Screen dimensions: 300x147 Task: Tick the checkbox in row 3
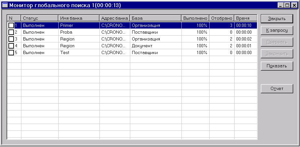coord(11,39)
